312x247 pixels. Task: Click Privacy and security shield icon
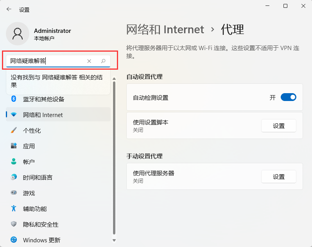coord(14,224)
